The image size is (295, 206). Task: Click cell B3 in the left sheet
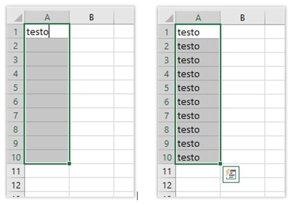coord(92,59)
